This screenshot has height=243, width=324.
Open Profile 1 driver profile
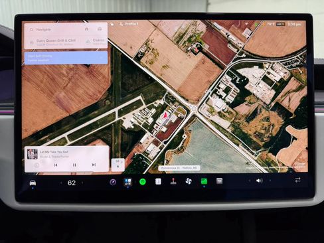click(129, 24)
